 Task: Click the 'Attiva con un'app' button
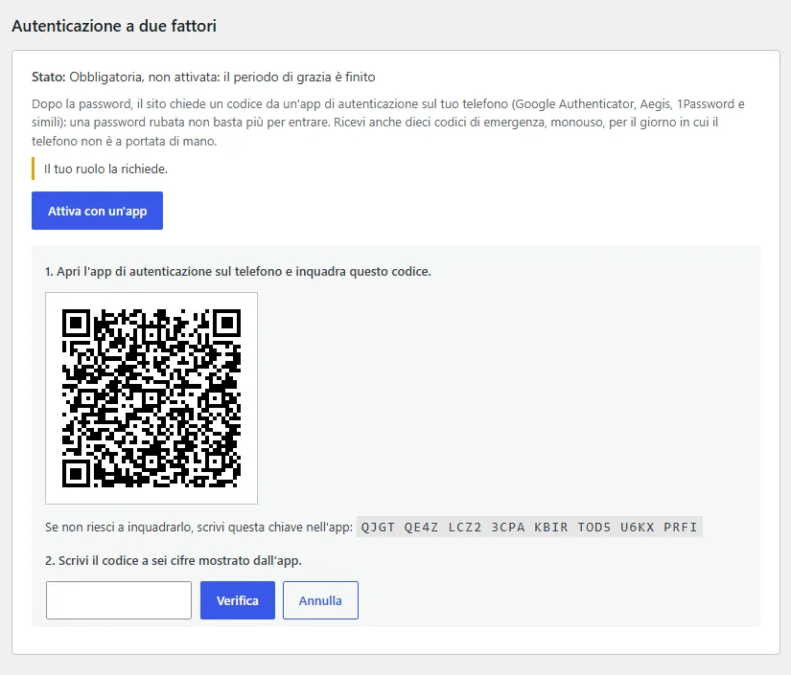click(97, 211)
